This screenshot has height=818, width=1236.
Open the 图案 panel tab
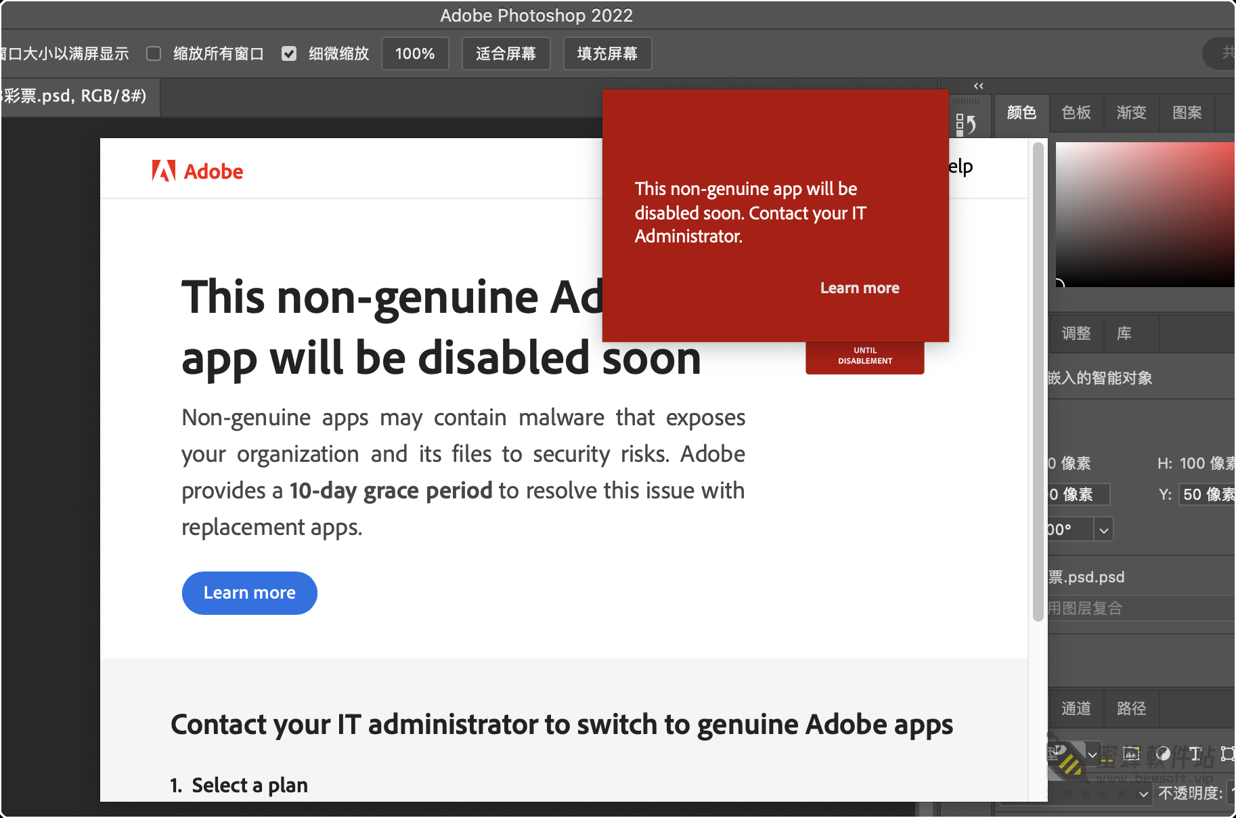coord(1187,112)
